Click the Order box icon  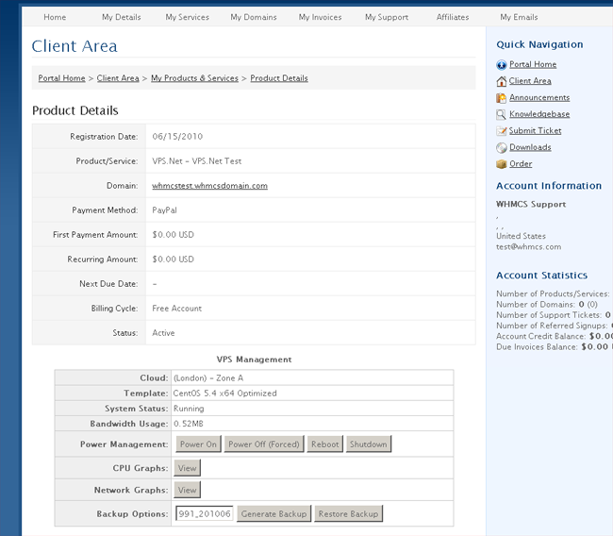click(501, 164)
